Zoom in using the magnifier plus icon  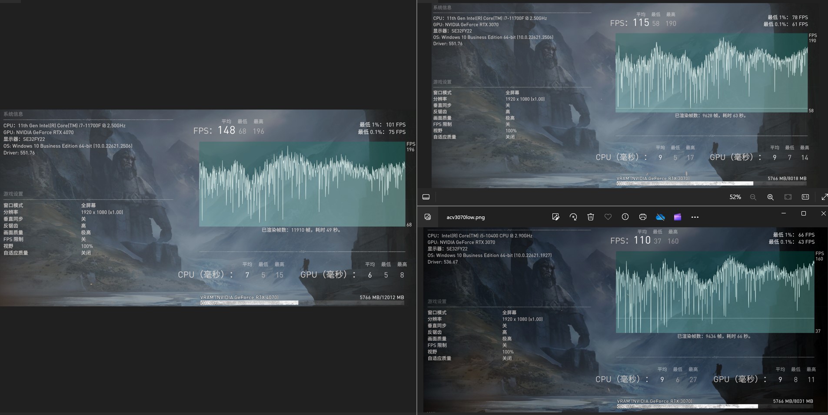770,197
